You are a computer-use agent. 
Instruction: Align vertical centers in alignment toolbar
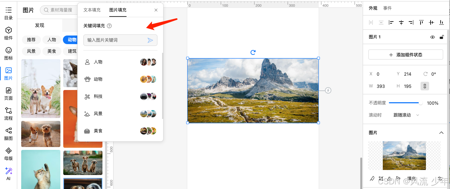click(431, 23)
